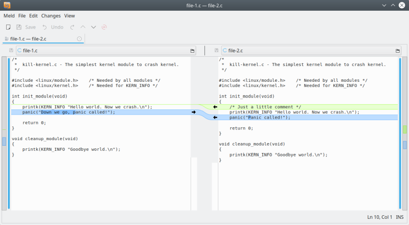Image resolution: width=409 pixels, height=225 pixels.
Task: Click the Save button in toolbar
Action: [x=26, y=27]
